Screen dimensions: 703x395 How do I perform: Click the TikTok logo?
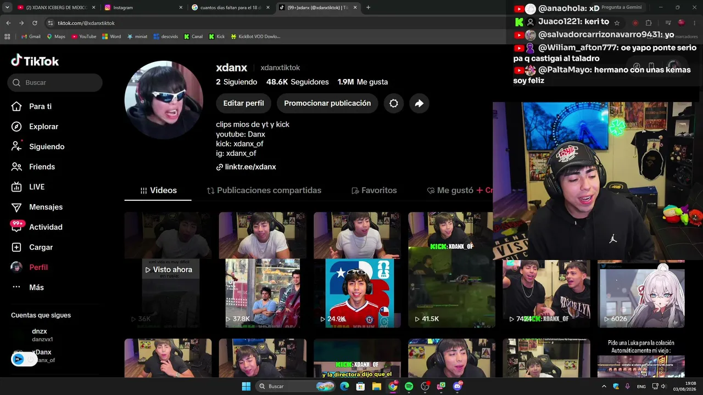(35, 61)
